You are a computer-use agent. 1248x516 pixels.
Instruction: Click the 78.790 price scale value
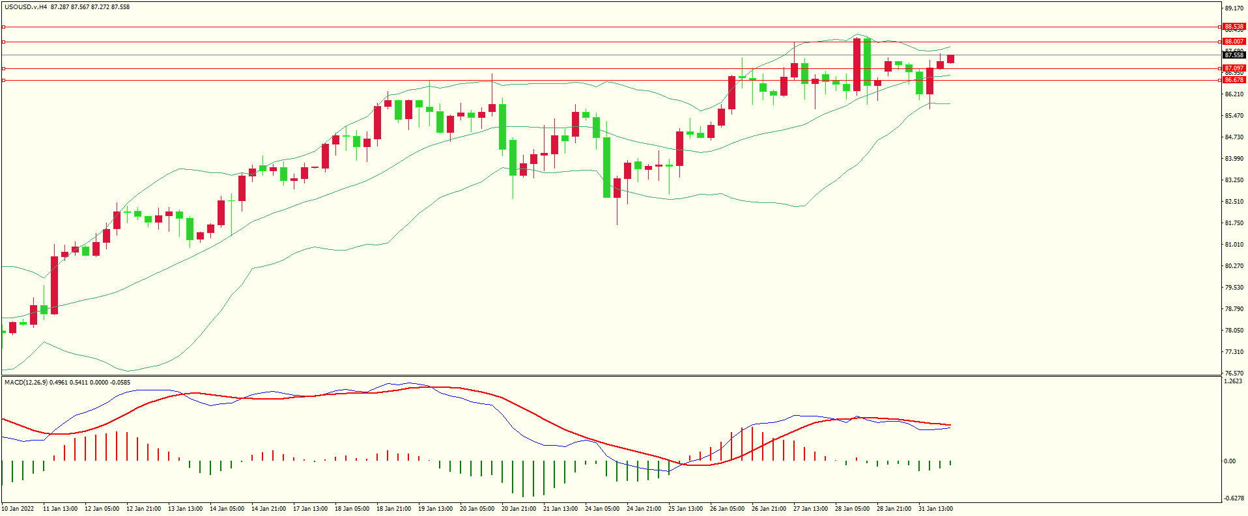tap(1234, 309)
